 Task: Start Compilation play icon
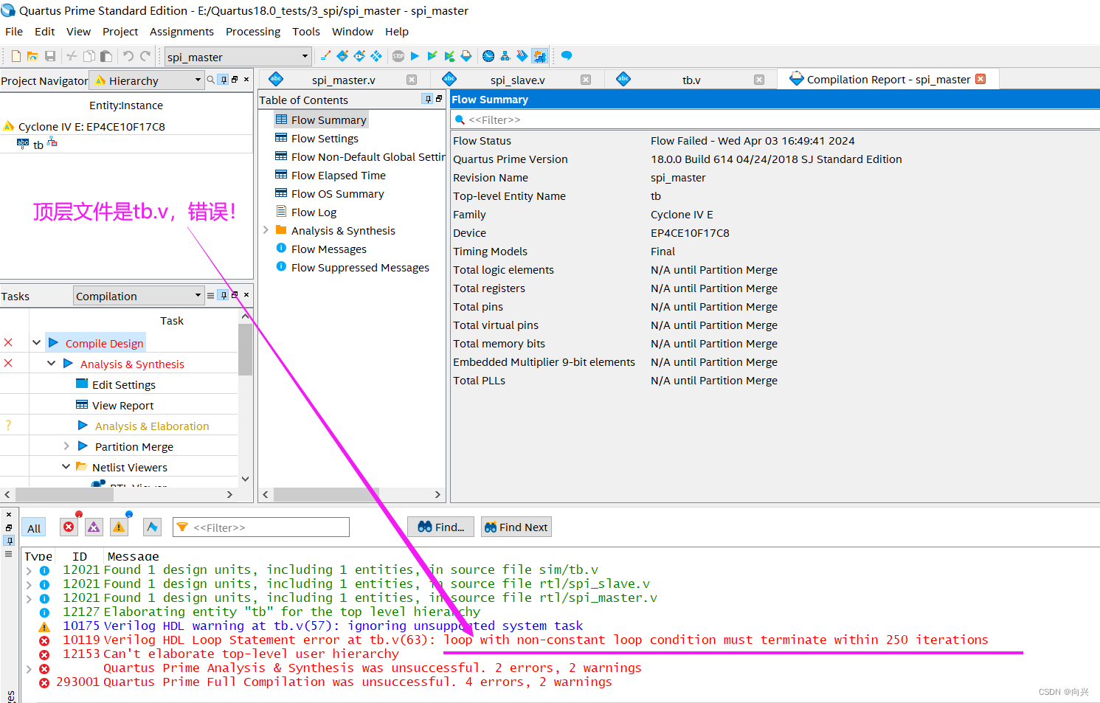click(415, 56)
